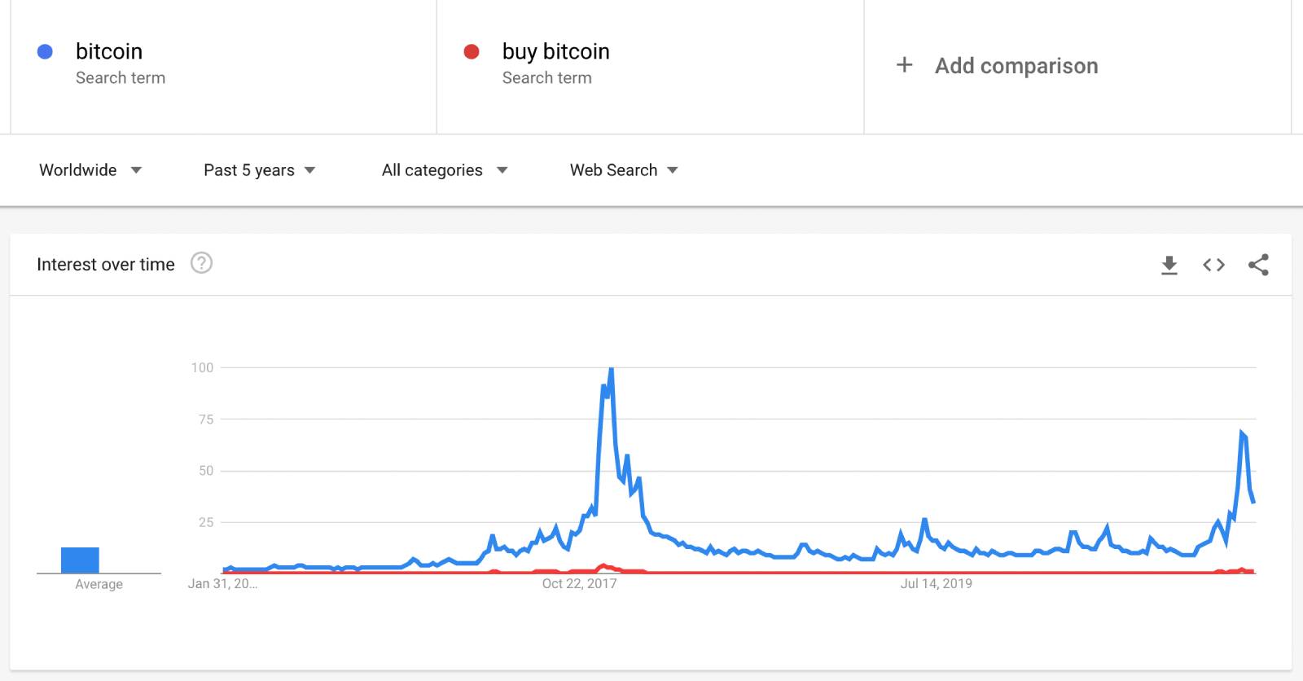Download the interest over time data
This screenshot has width=1303, height=681.
click(1169, 265)
